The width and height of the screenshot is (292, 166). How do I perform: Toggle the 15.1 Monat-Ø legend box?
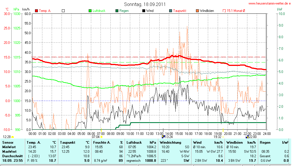224,11
